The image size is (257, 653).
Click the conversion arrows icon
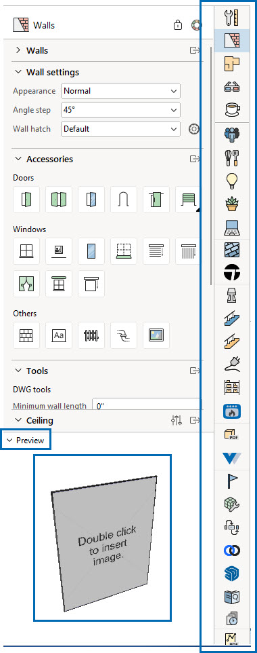232,527
